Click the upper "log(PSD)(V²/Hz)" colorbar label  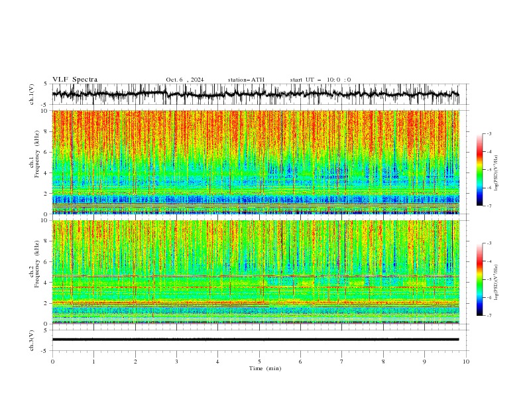pyautogui.click(x=496, y=173)
